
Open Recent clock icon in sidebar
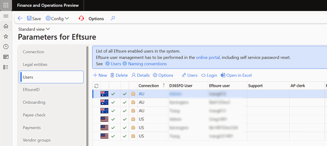click(6, 46)
